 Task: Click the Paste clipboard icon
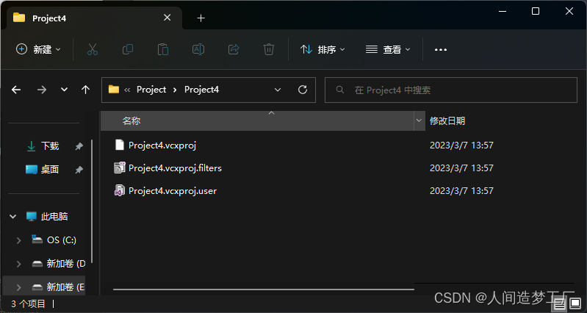pyautogui.click(x=163, y=49)
